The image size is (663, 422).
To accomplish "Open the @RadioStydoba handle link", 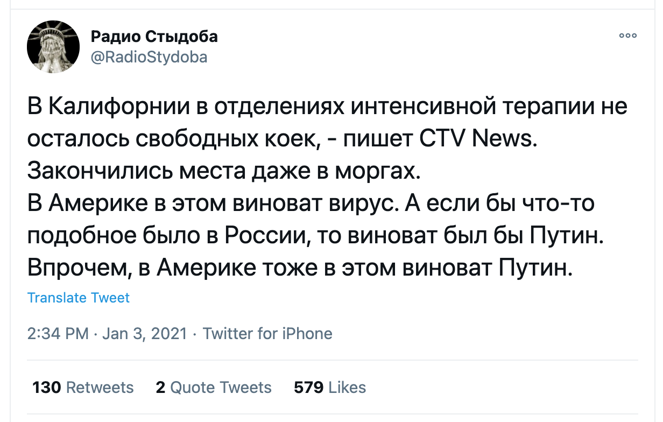I will click(x=149, y=57).
